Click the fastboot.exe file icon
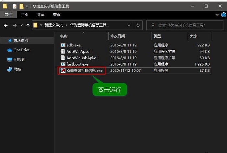Viewport: 227px width, 153px height. (63, 64)
